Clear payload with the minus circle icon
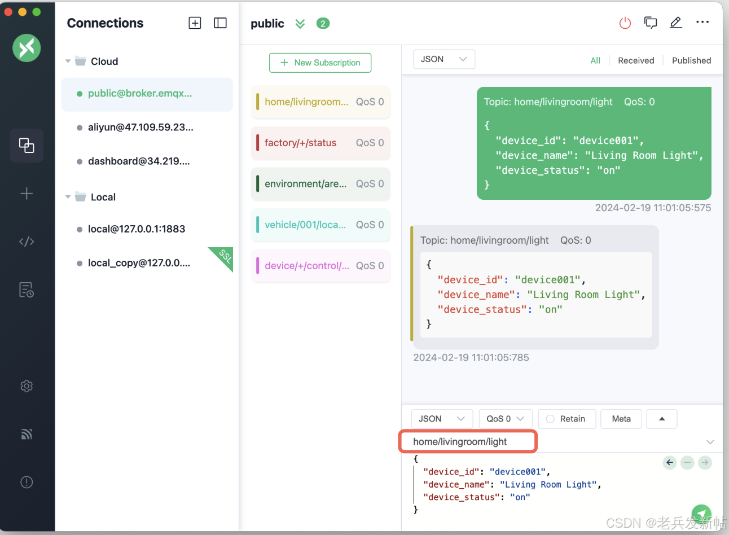The height and width of the screenshot is (535, 729). click(x=687, y=463)
